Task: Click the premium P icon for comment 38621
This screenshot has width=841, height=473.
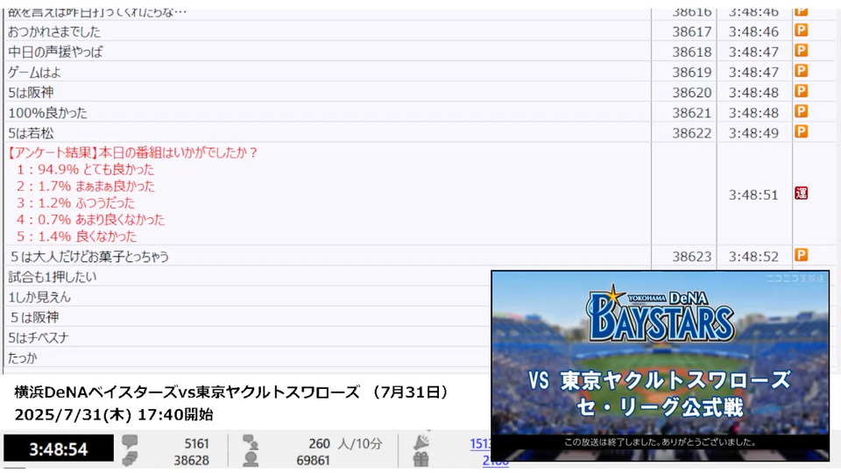Action: point(801,111)
